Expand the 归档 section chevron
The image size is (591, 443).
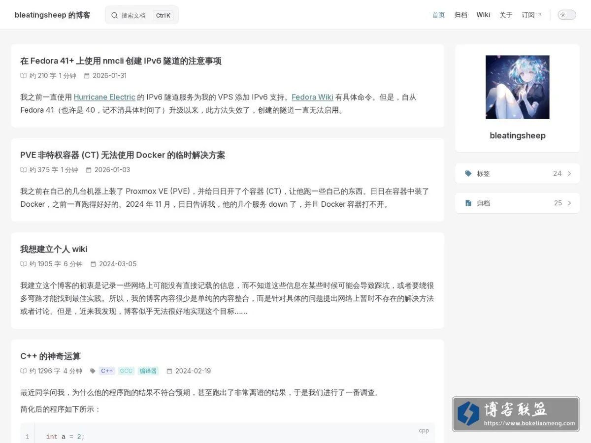click(x=569, y=203)
